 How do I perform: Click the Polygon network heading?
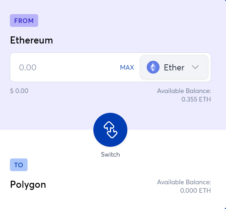28,185
